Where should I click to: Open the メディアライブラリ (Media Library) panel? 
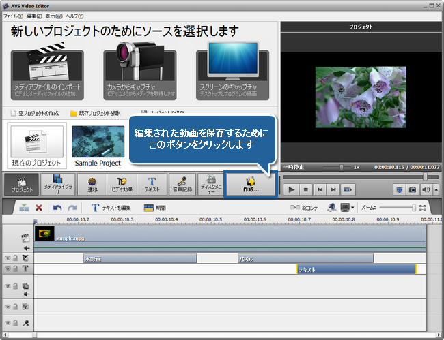[x=59, y=185]
